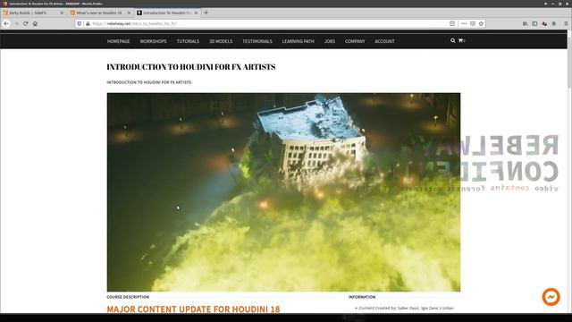Reload the page with the refresh icon
572x322 pixels.
click(26, 23)
